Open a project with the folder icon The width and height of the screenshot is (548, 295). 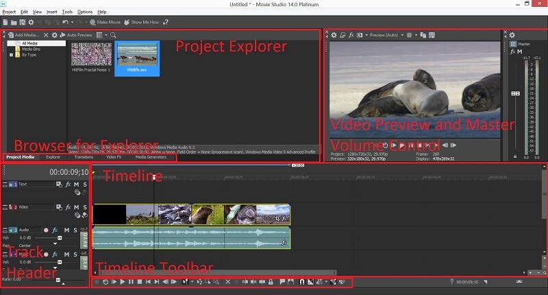(14, 23)
